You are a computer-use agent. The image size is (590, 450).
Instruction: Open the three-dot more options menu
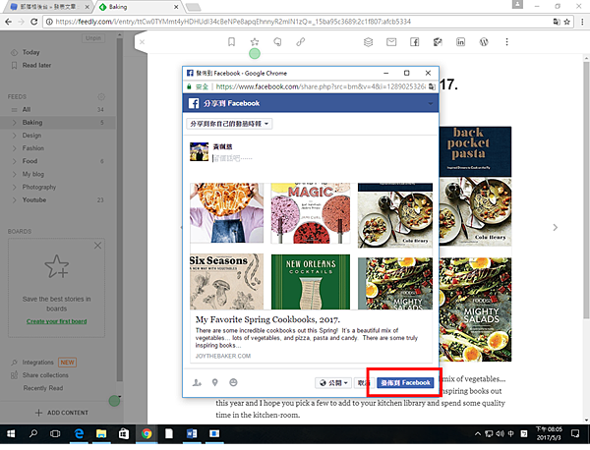click(506, 41)
